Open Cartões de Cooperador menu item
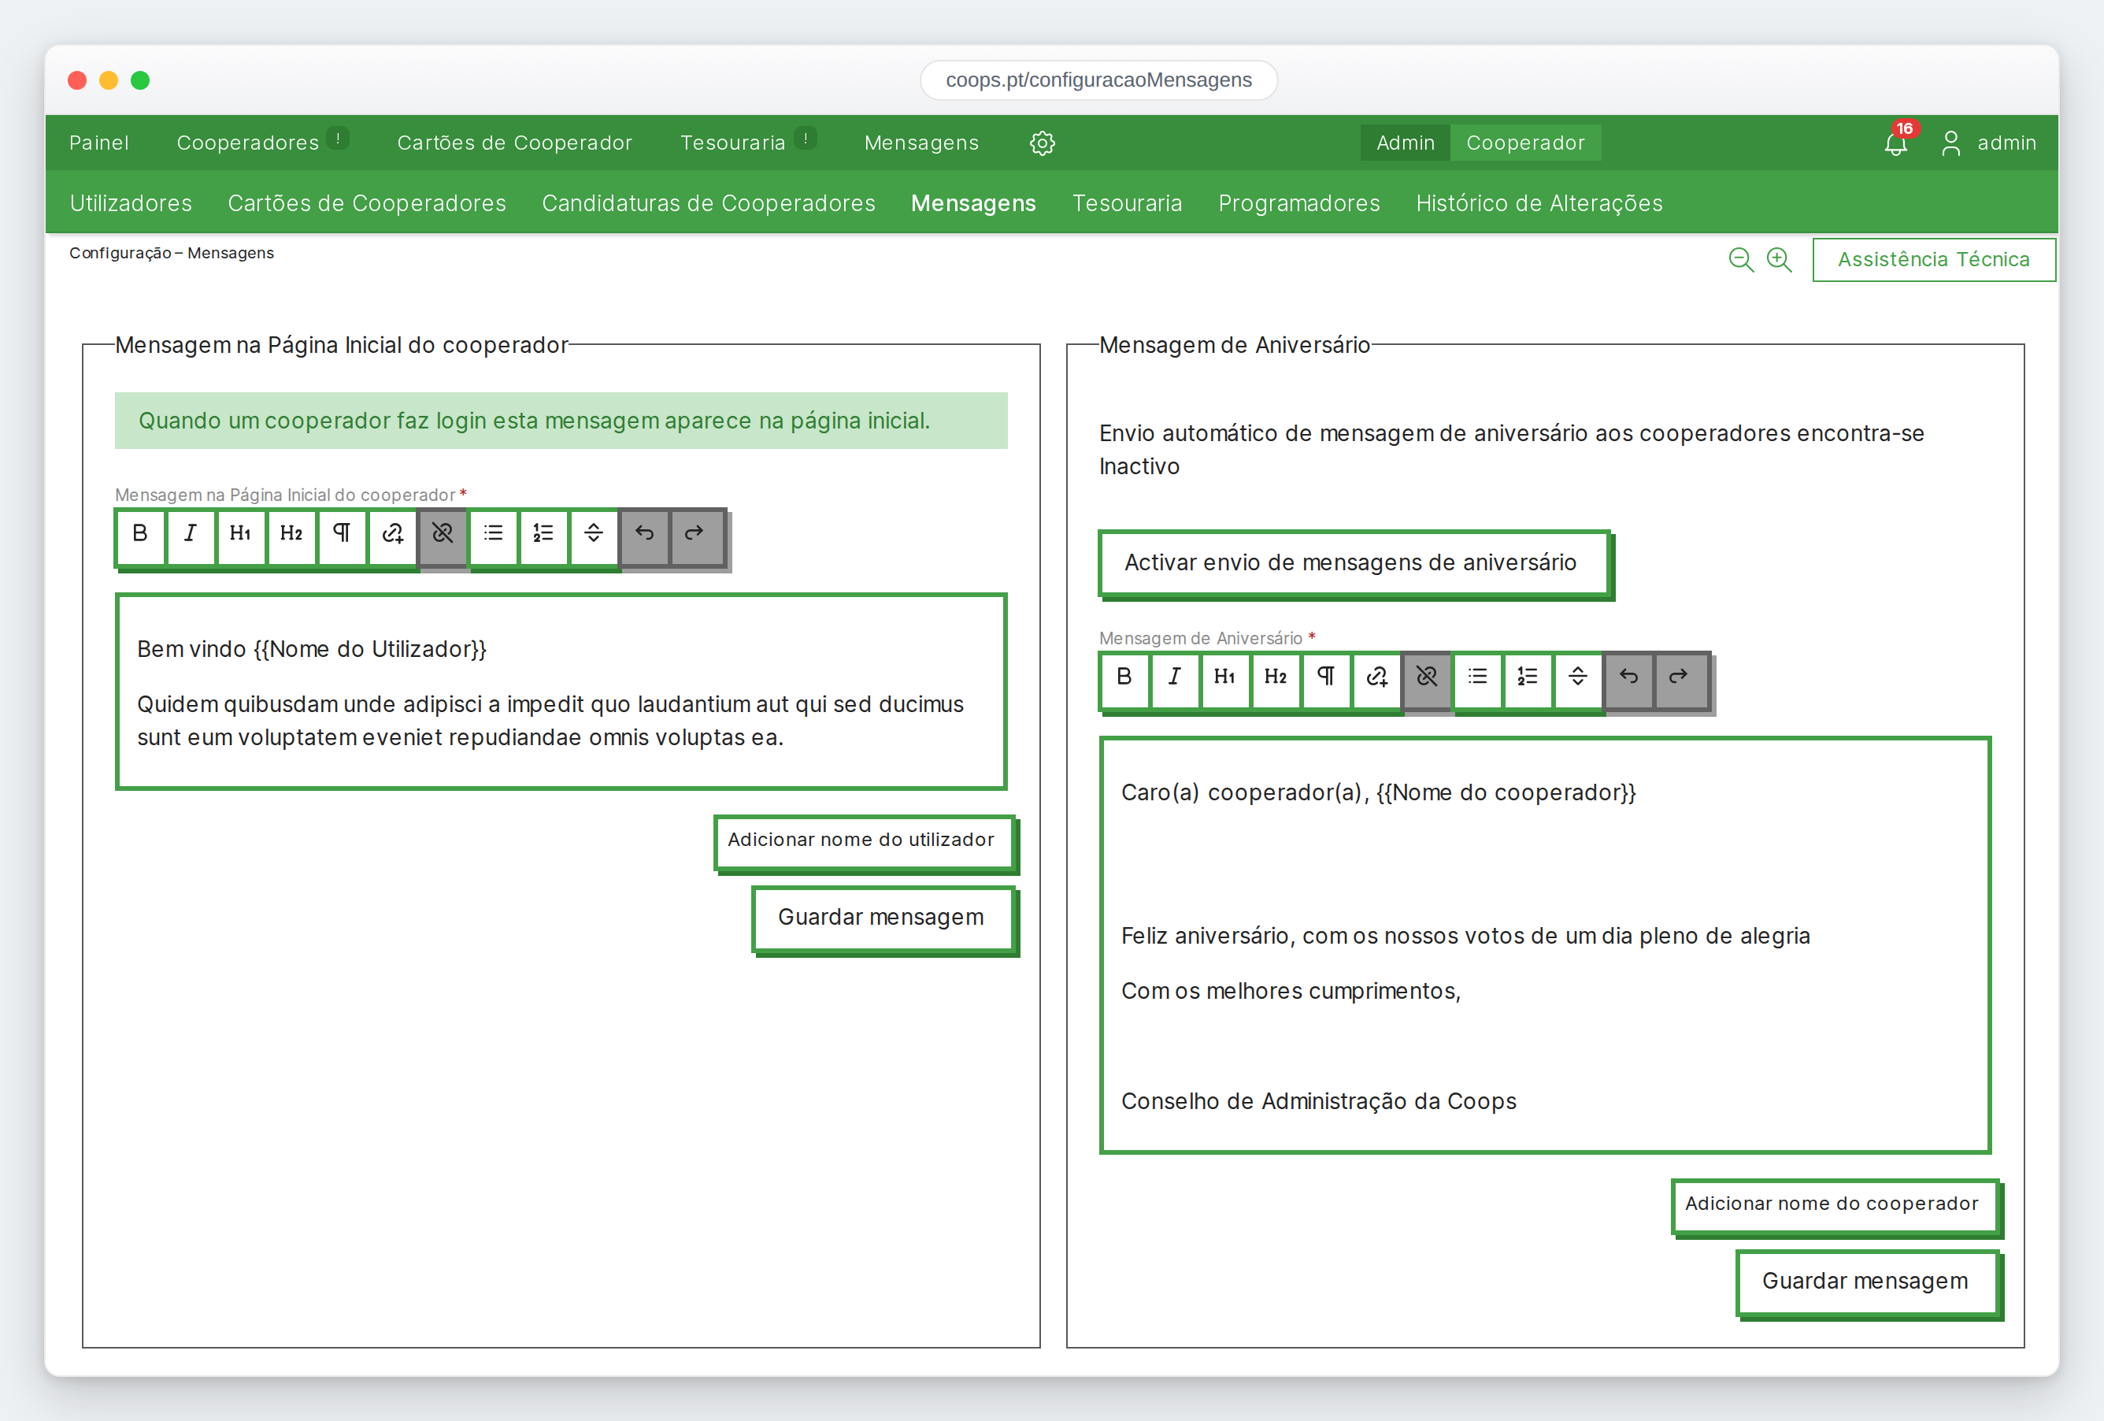Viewport: 2104px width, 1421px height. 514,143
